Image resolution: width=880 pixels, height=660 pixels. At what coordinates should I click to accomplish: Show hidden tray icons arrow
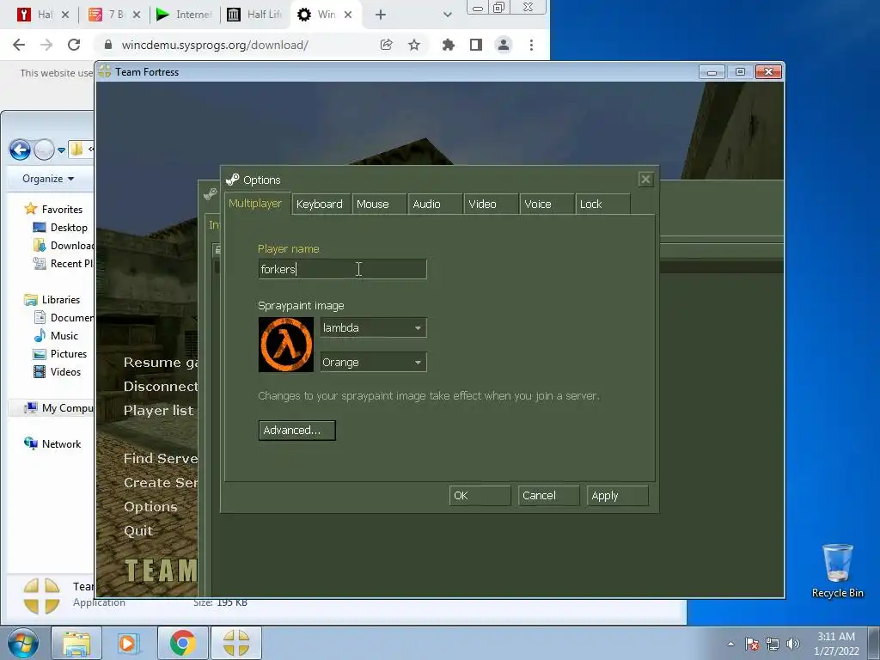click(730, 644)
